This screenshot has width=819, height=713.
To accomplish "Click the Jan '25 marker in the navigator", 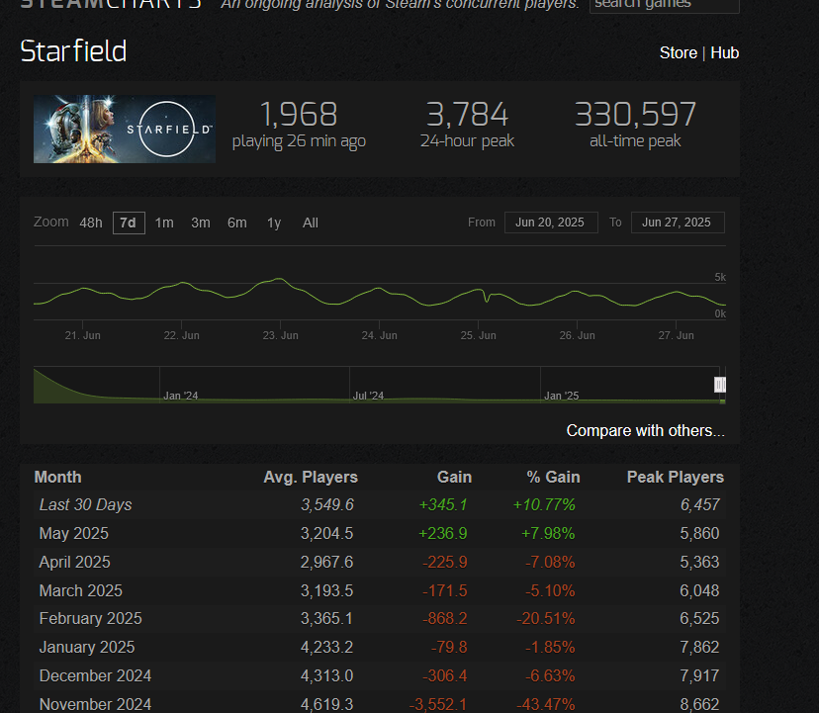I will pos(562,396).
